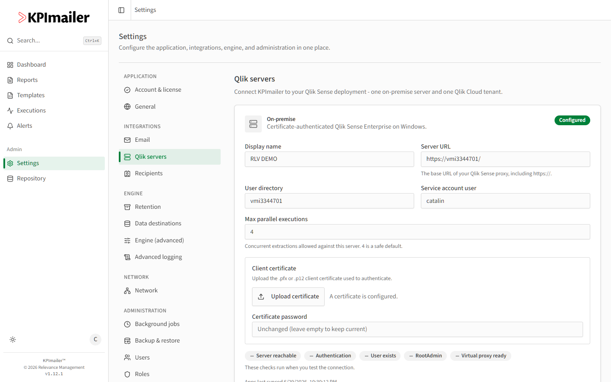Screen dimensions: 611x382
Task: Toggle the sidebar panel icon
Action: tap(121, 10)
